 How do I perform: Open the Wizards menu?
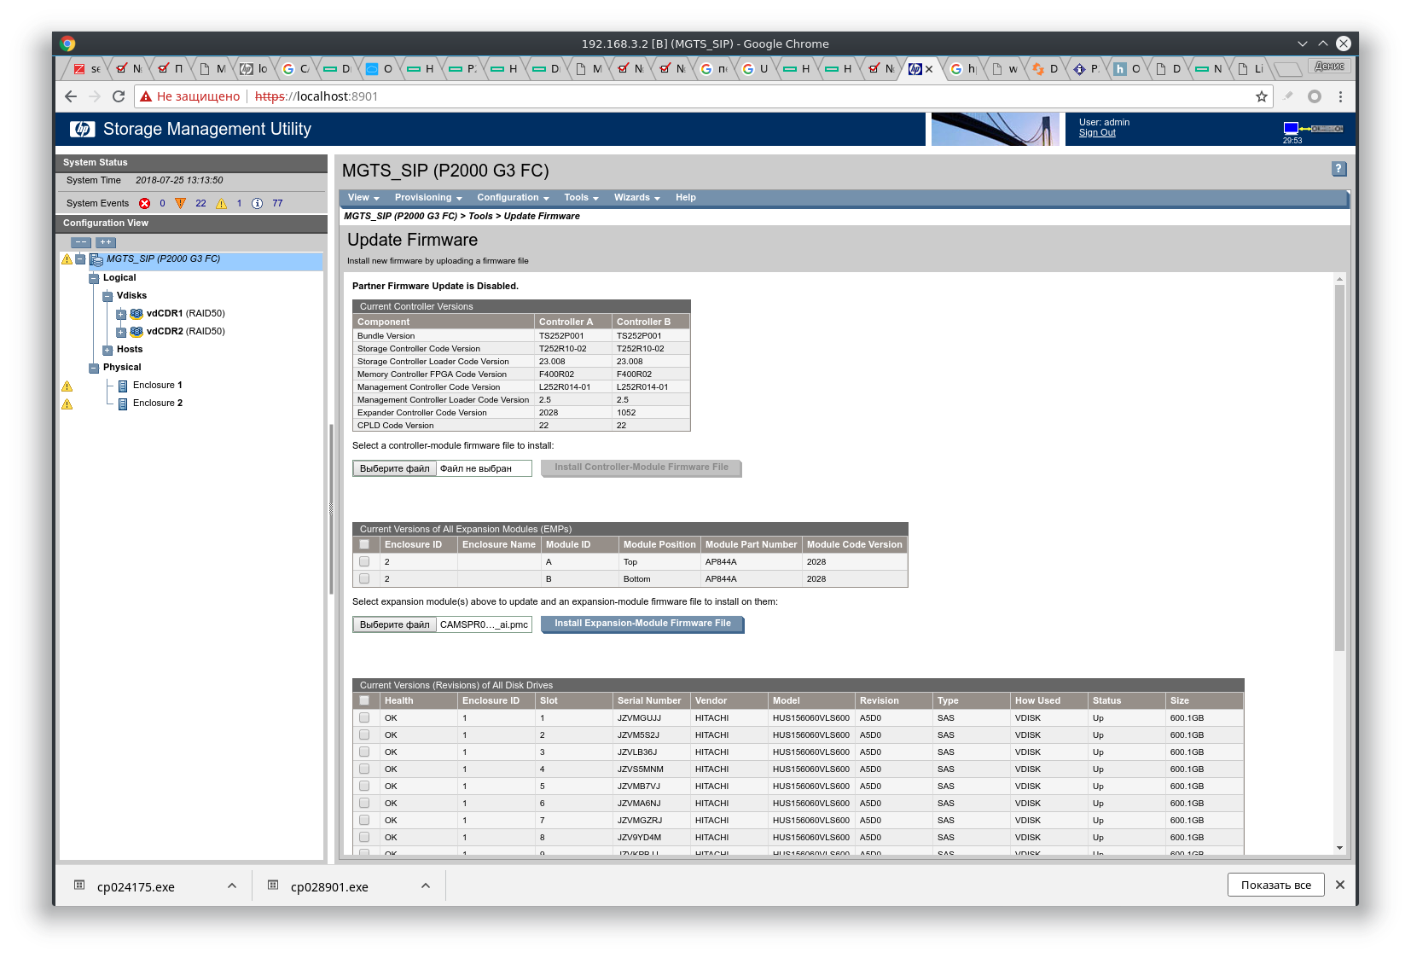637,198
